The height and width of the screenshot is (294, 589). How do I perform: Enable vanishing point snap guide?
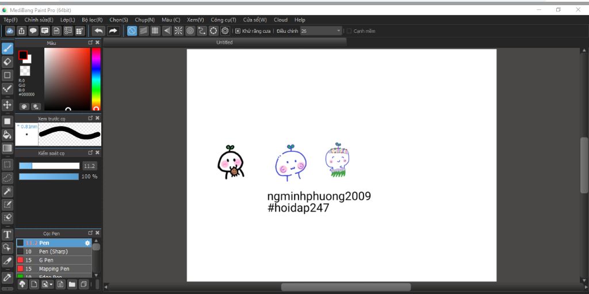click(167, 31)
